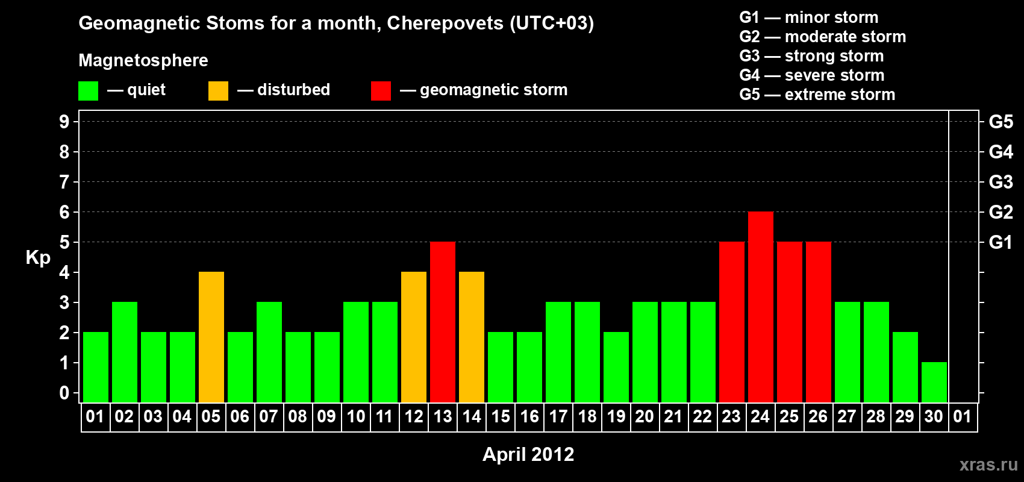The image size is (1024, 482).
Task: Click the orange disturbed legend swatch
Action: 218,91
